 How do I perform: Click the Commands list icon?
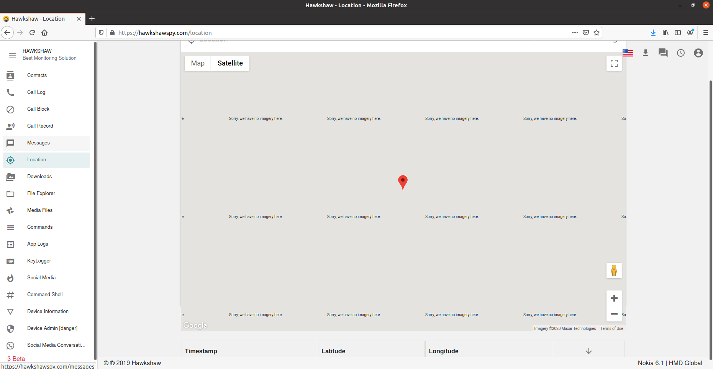tap(10, 228)
